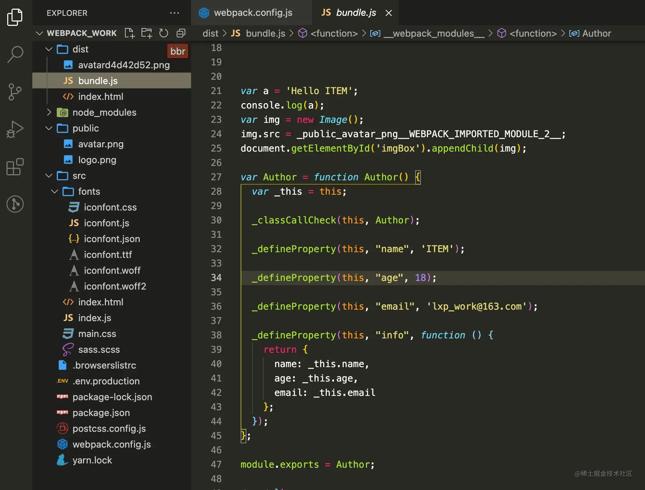Screen dimensions: 645x490
Task: Open the Run and Debug view
Action: click(15, 130)
